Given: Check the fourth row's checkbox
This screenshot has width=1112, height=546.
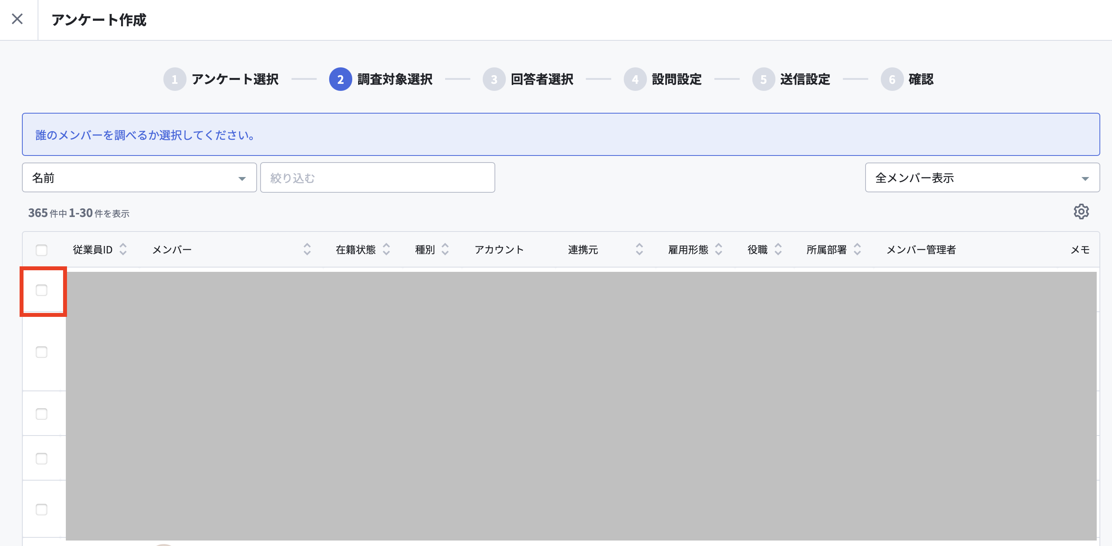Looking at the screenshot, I should [42, 458].
